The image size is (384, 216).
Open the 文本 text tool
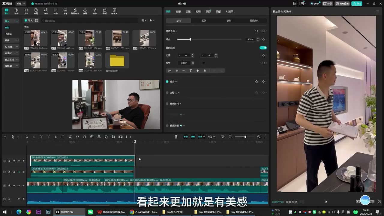pyautogui.click(x=26, y=11)
